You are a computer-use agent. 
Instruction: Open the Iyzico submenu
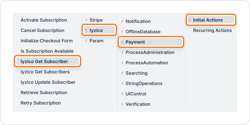99,30
